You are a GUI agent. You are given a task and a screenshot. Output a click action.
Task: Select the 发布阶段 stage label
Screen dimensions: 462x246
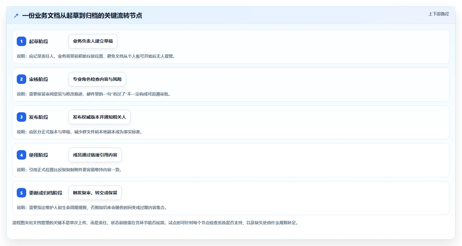click(39, 117)
